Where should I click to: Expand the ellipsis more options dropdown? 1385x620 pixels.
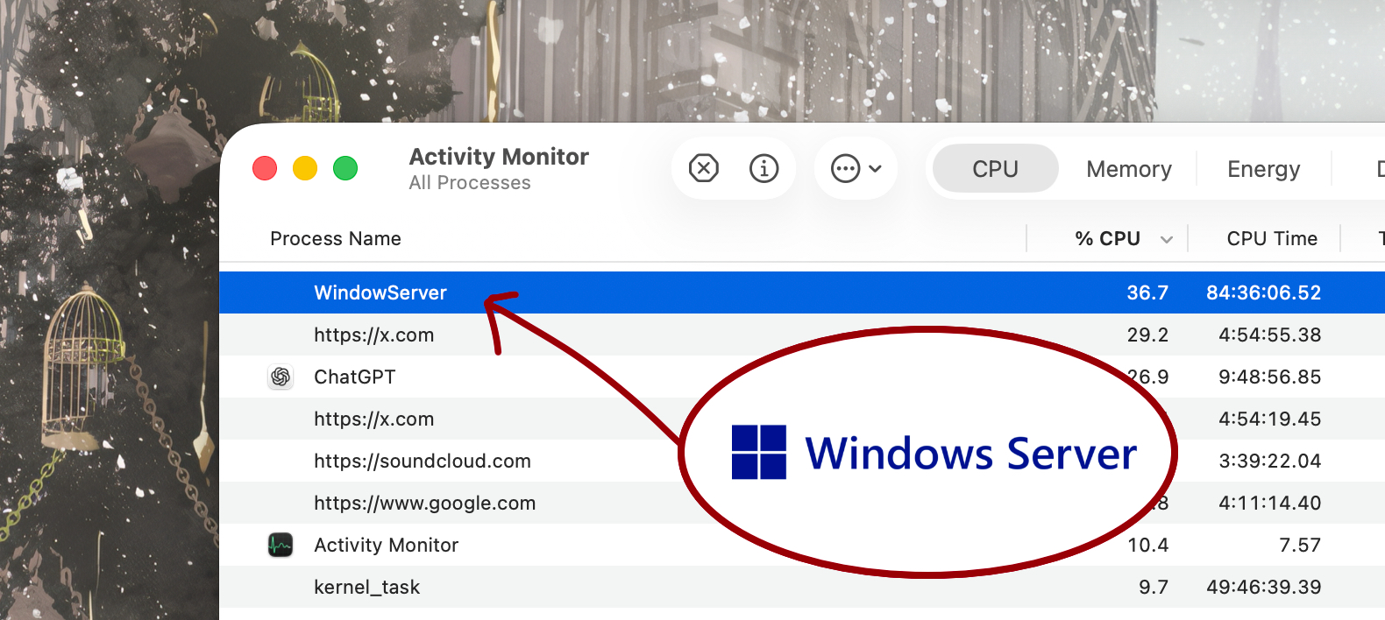[856, 168]
